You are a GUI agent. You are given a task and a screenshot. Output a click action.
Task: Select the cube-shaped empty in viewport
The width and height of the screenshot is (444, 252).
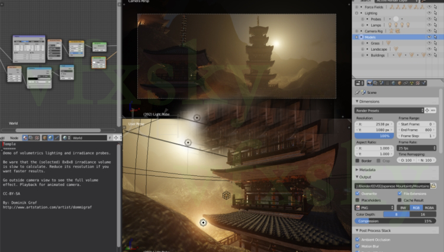[x=226, y=195]
